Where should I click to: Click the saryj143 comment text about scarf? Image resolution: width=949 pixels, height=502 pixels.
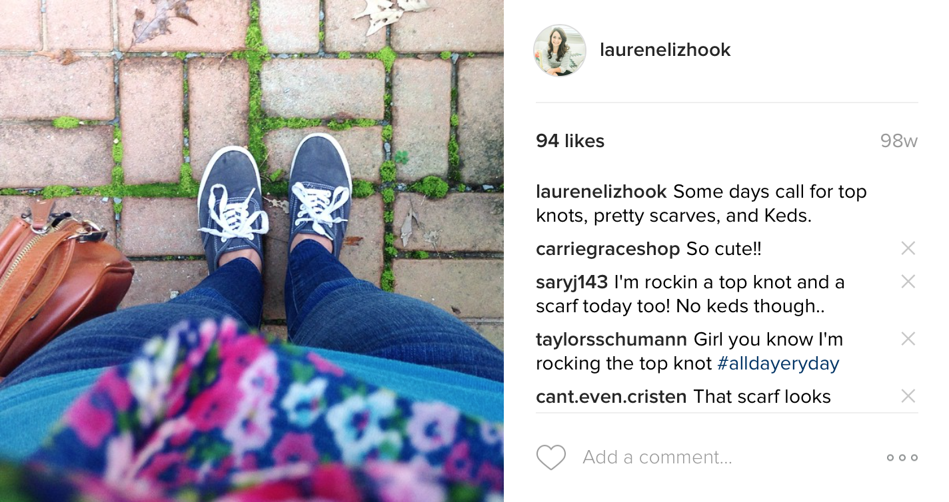coord(690,294)
